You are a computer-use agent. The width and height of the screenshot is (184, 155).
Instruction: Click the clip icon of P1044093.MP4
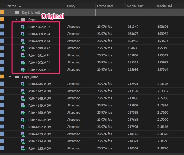click(23, 69)
